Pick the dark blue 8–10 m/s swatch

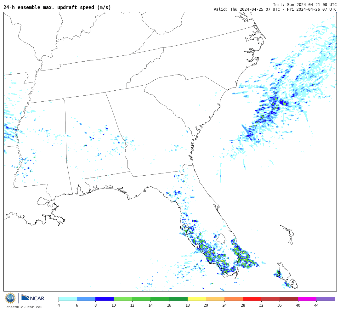tap(105, 299)
